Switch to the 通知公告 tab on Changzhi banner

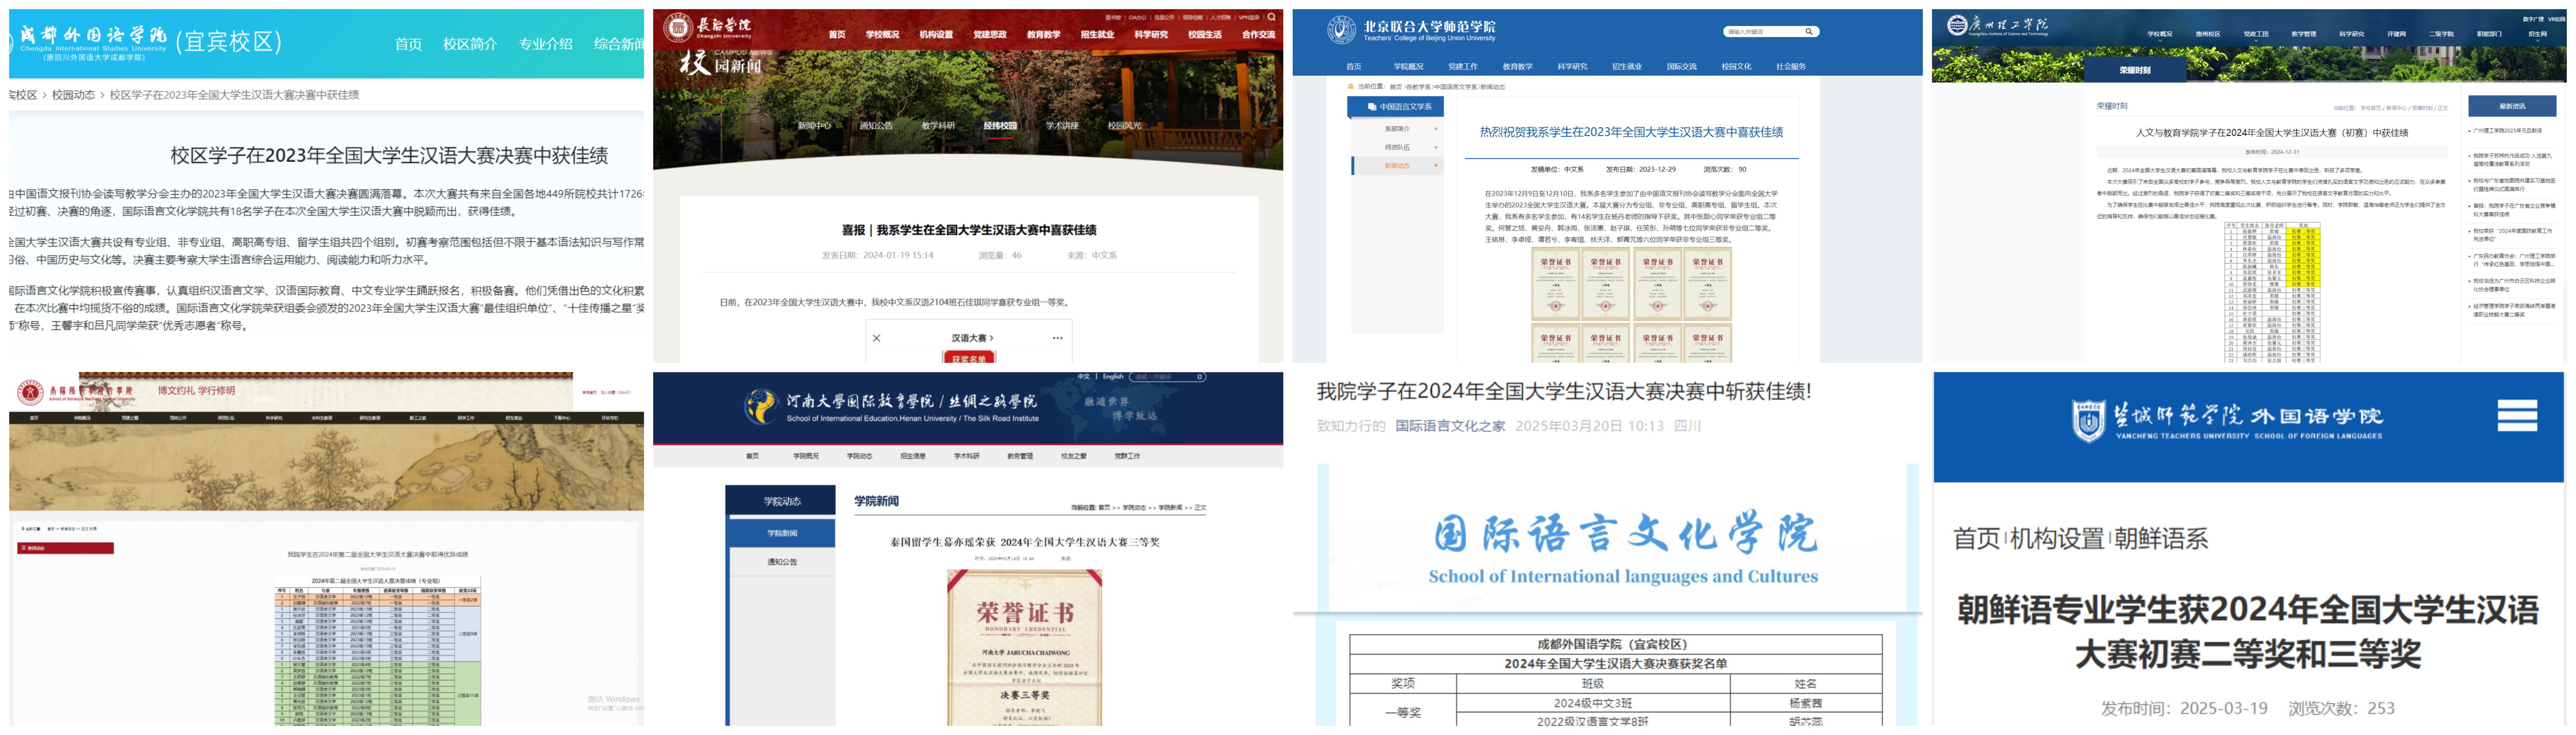coord(876,126)
